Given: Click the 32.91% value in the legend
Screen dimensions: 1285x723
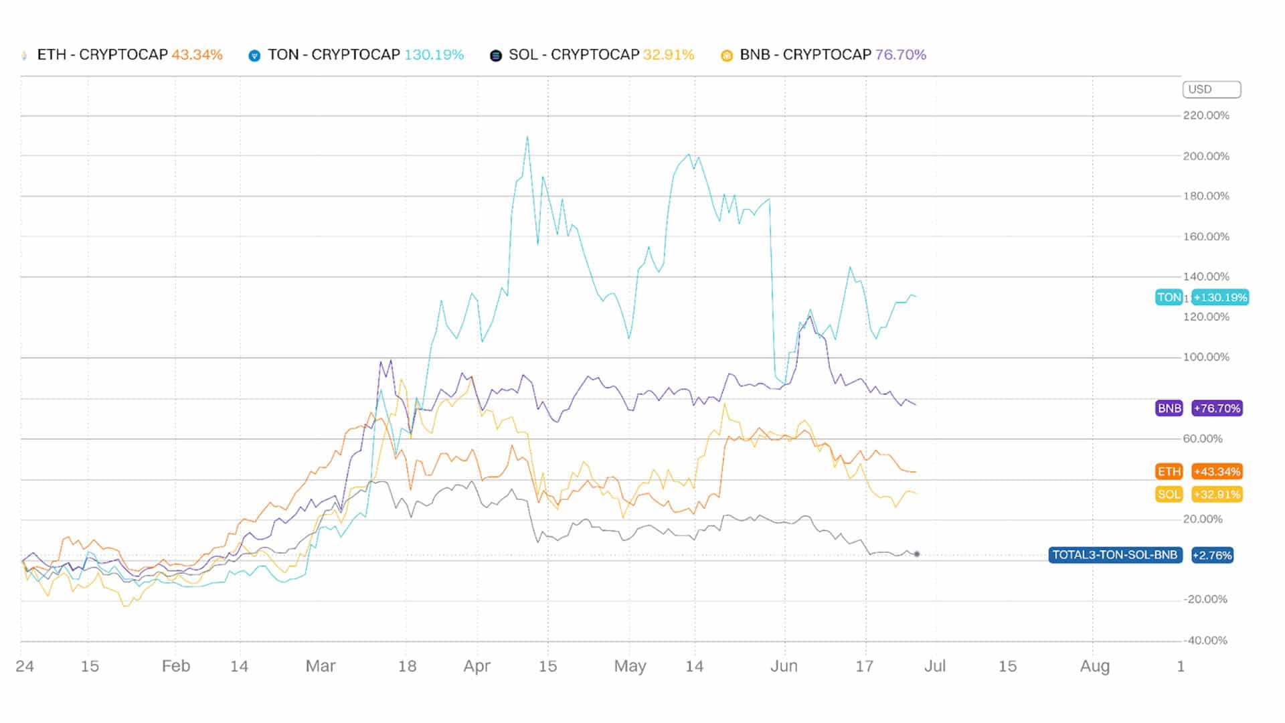Looking at the screenshot, I should (x=669, y=55).
